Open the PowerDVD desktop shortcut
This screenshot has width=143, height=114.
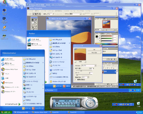point(4,3)
